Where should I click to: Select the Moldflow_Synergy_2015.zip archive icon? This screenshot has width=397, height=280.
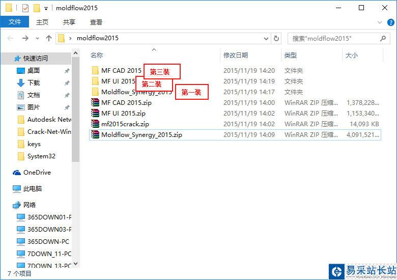tap(95, 134)
